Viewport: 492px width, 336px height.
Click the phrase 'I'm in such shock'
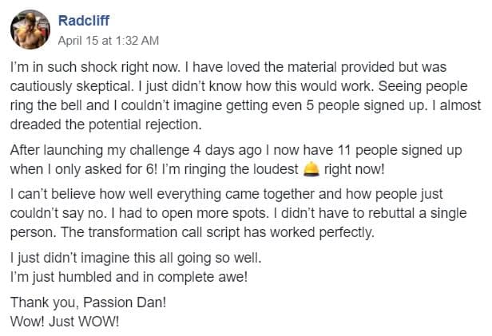pos(63,67)
